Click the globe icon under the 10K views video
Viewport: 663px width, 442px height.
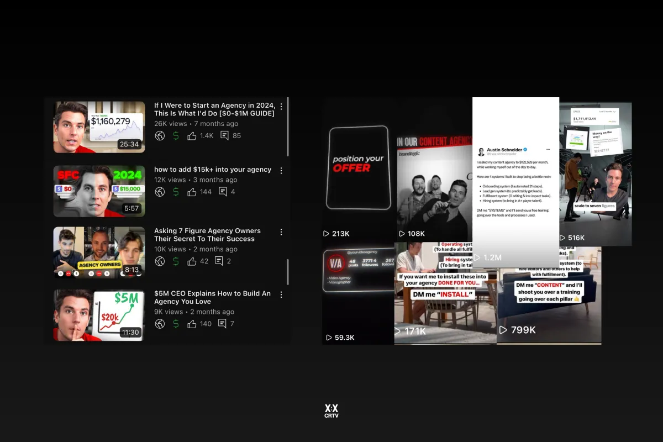coord(160,261)
